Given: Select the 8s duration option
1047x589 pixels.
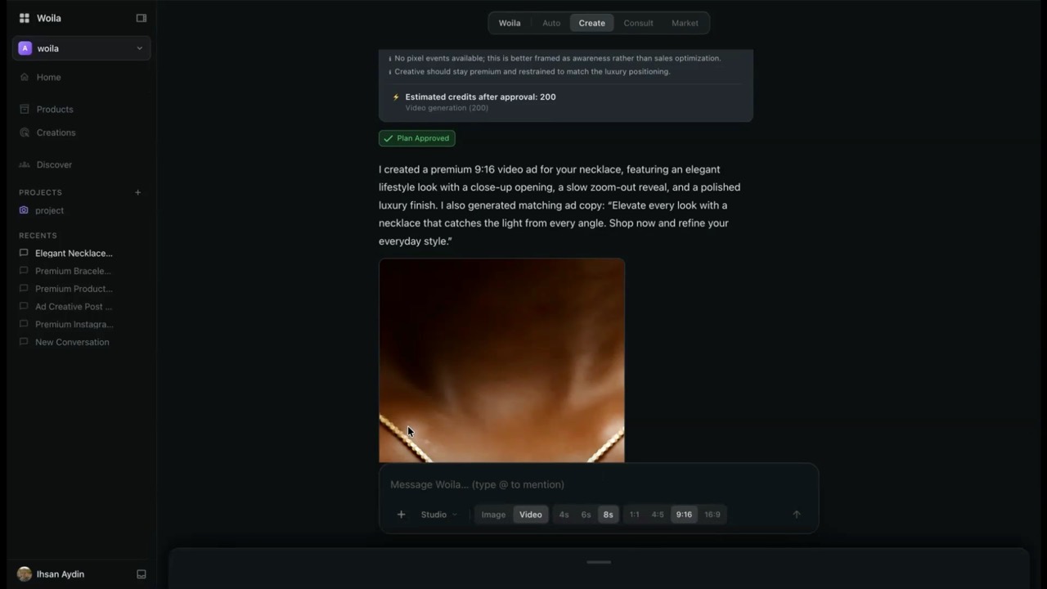Looking at the screenshot, I should (x=608, y=515).
